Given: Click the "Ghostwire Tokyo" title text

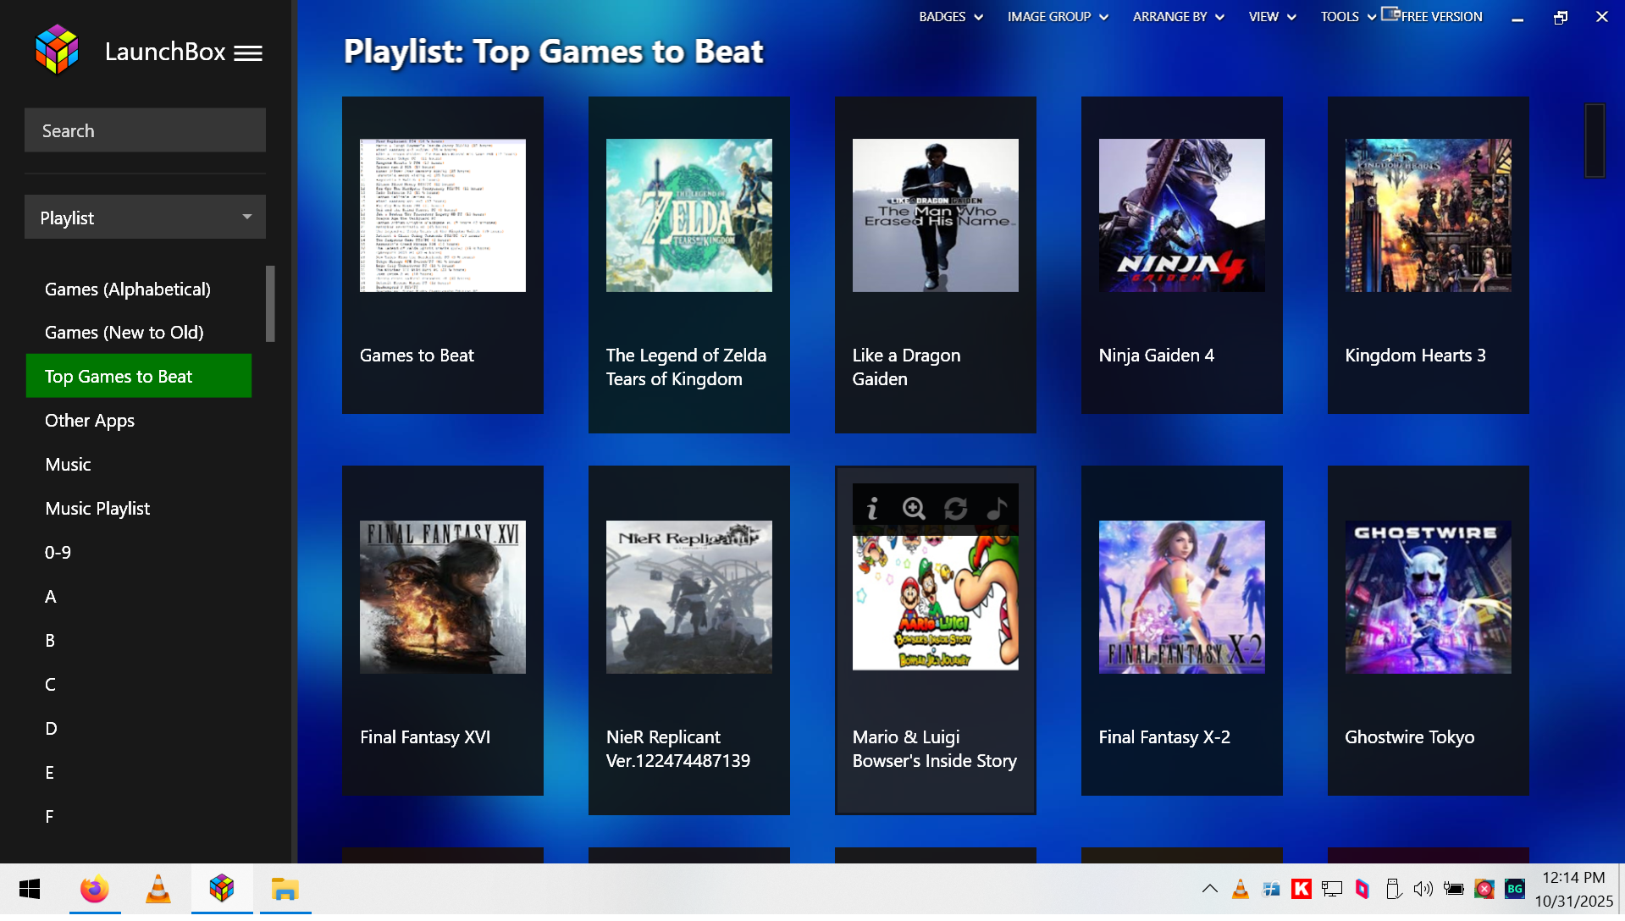Looking at the screenshot, I should point(1410,737).
